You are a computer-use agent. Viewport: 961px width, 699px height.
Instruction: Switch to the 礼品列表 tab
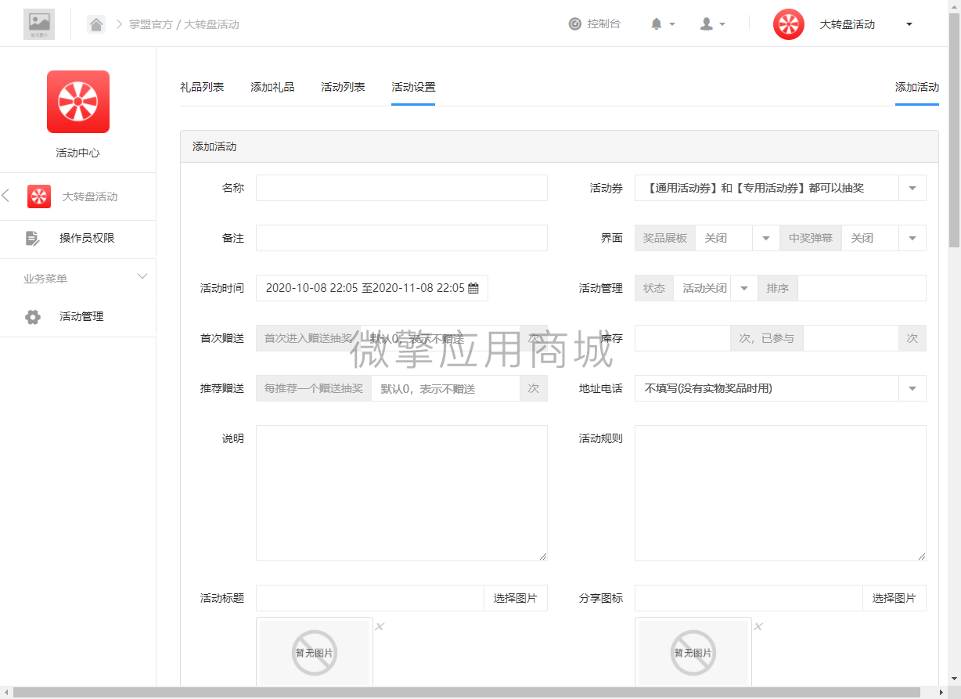coord(202,87)
